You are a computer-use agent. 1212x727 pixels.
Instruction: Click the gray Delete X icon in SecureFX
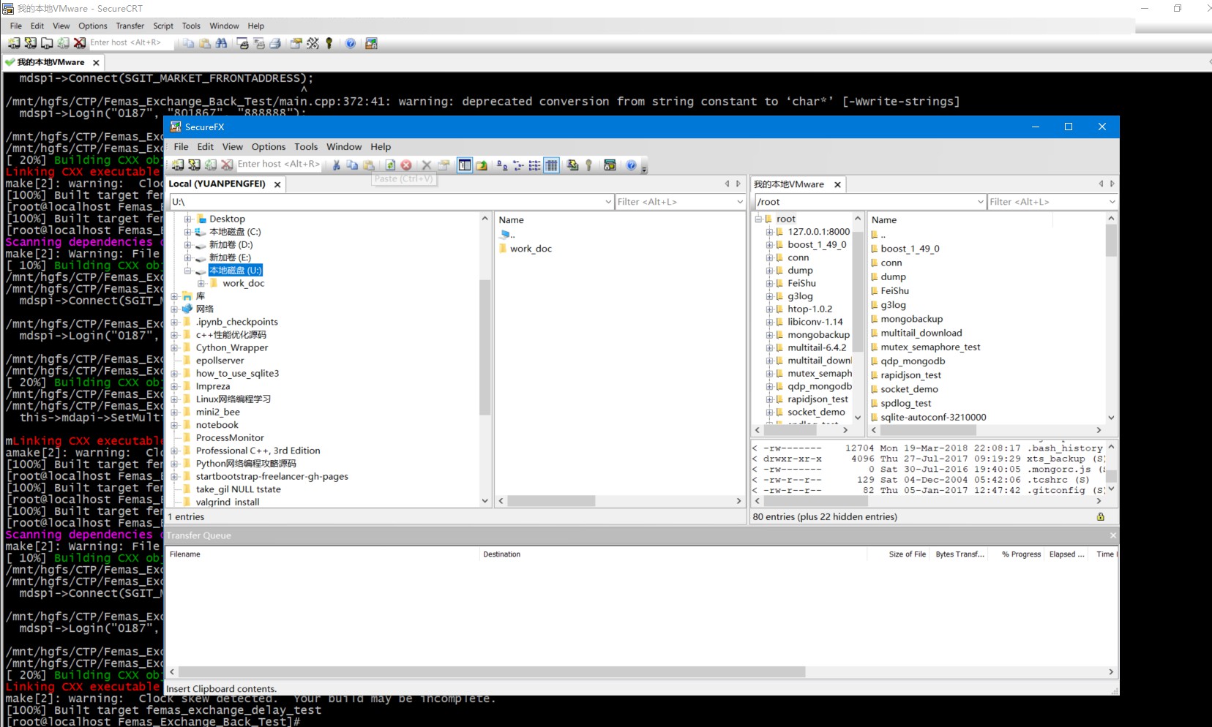[427, 165]
